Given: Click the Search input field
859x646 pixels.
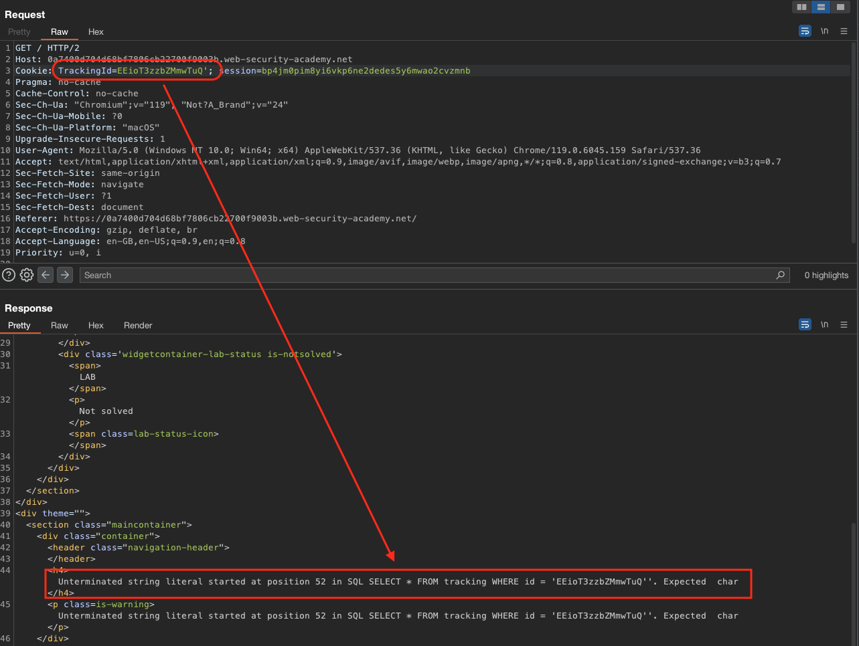Looking at the screenshot, I should coord(428,275).
